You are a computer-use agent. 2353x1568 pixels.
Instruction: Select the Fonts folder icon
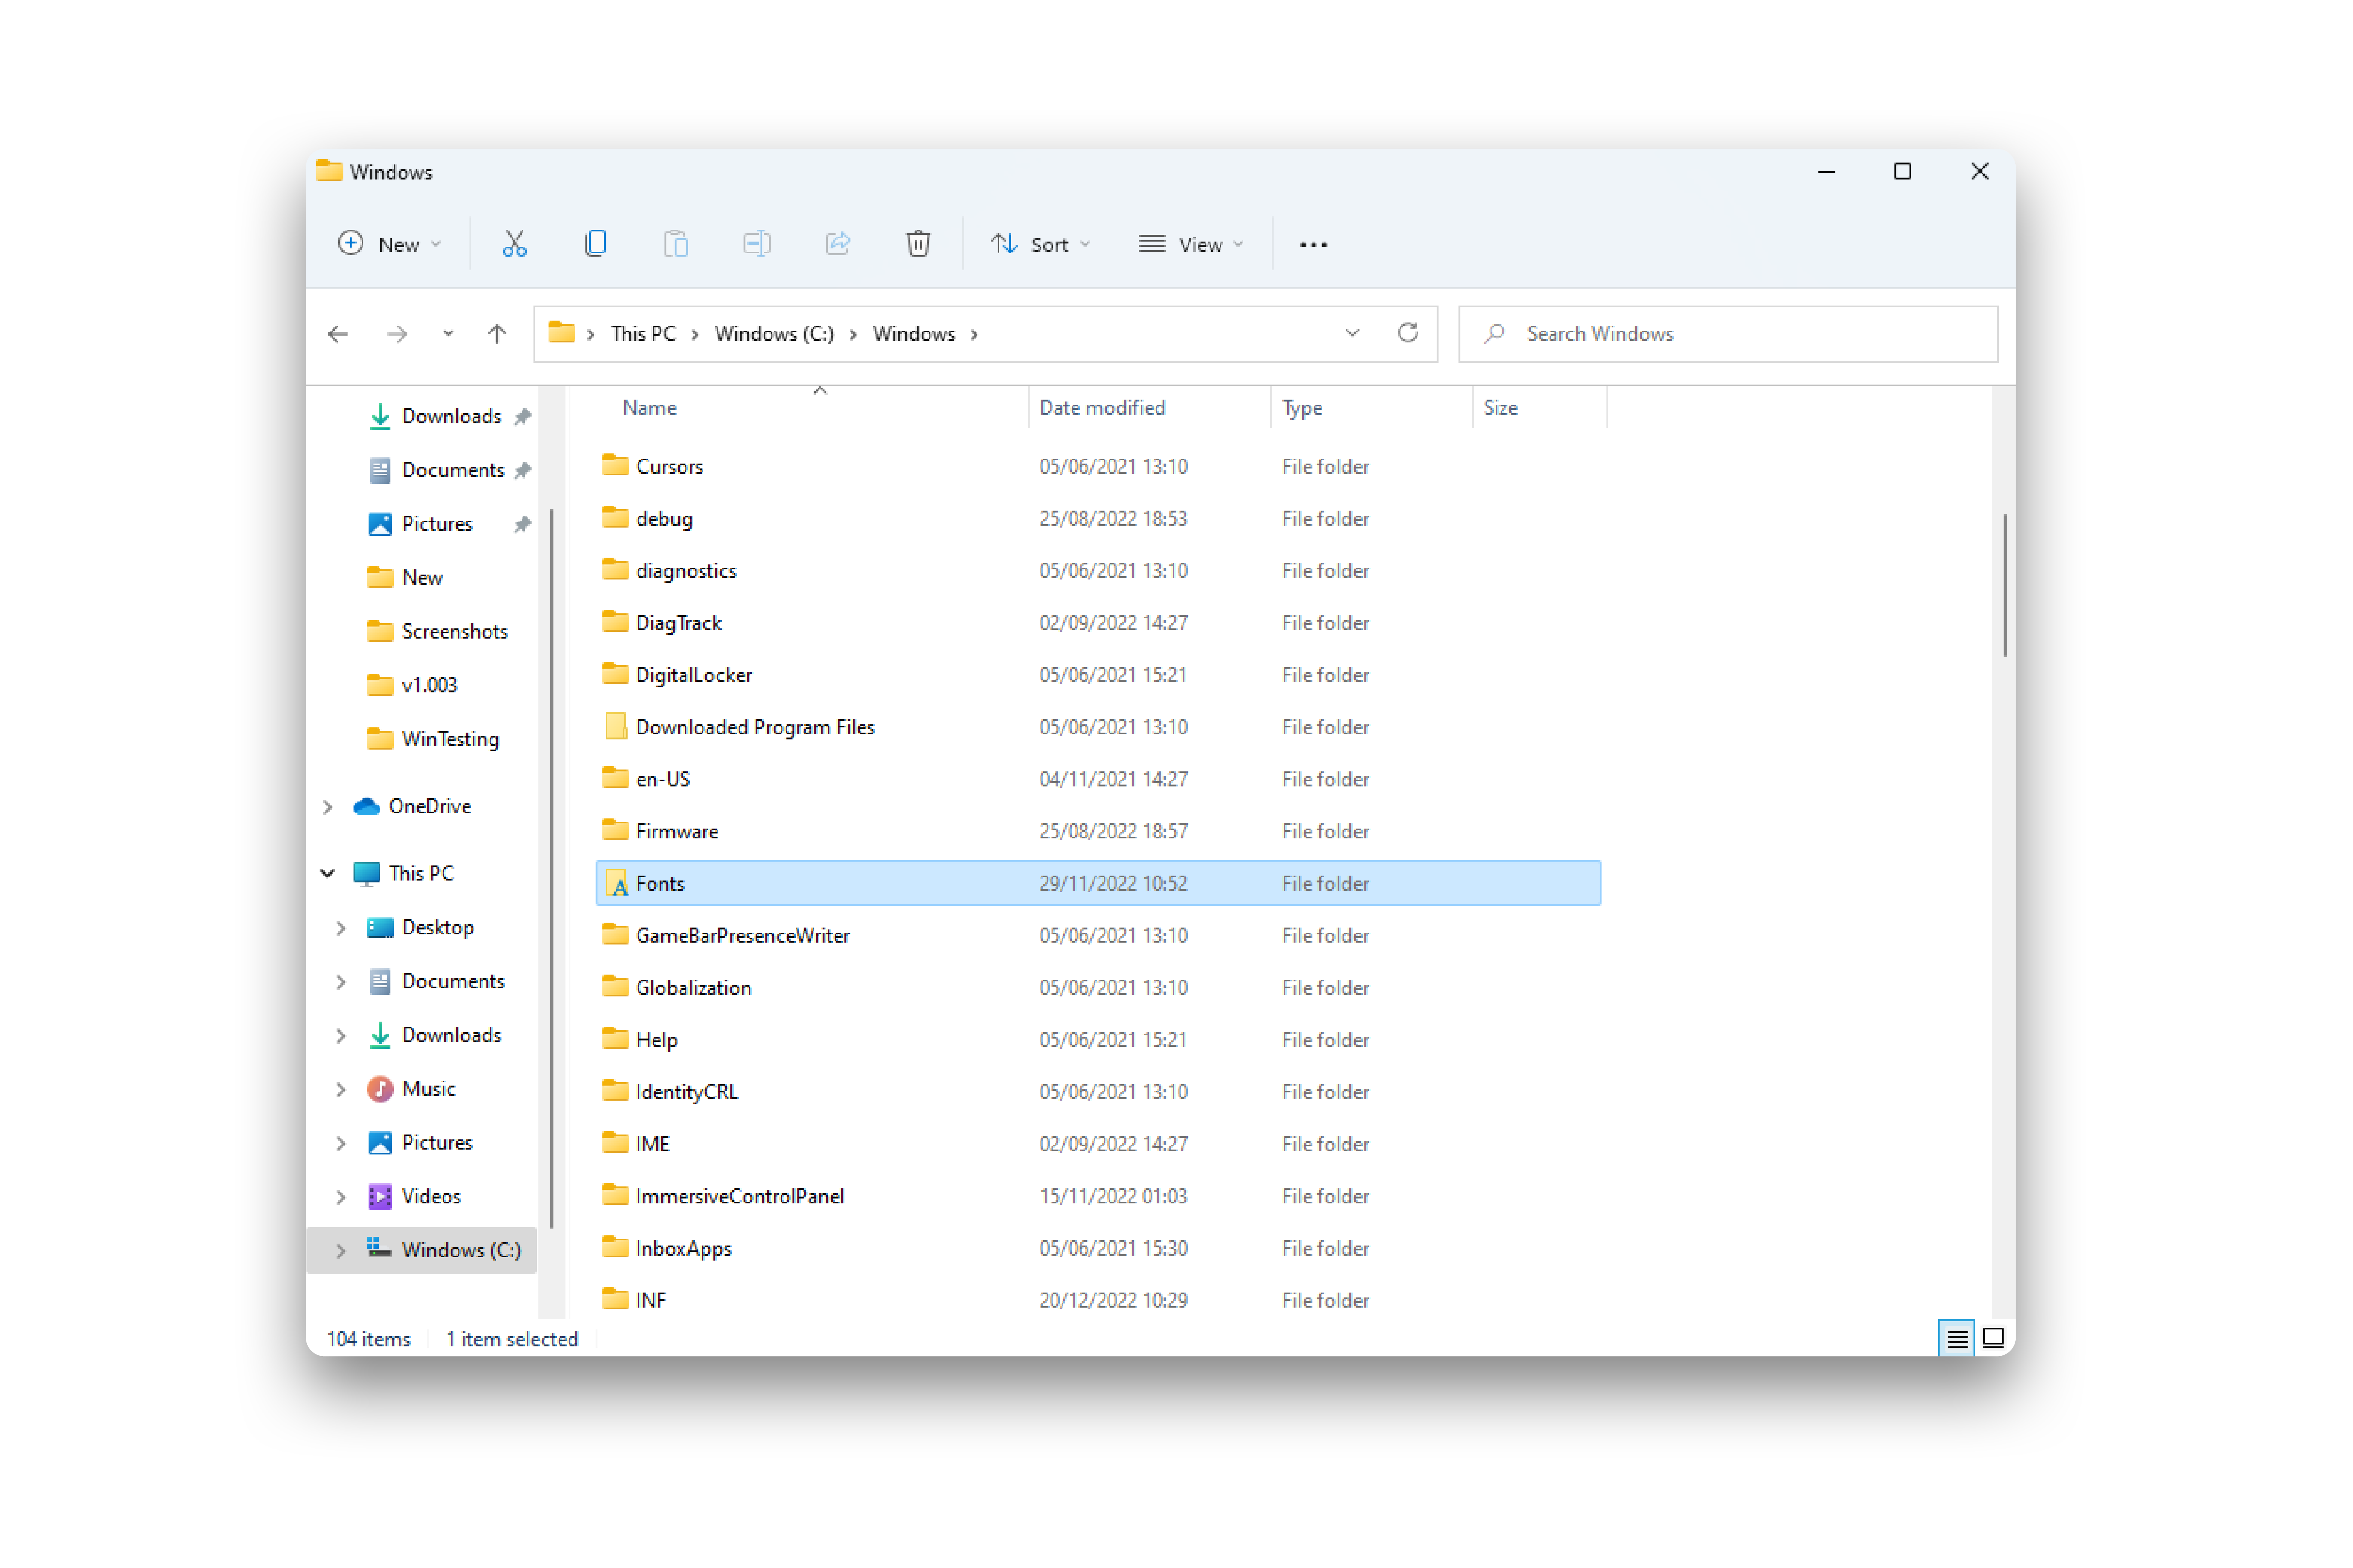click(x=616, y=884)
